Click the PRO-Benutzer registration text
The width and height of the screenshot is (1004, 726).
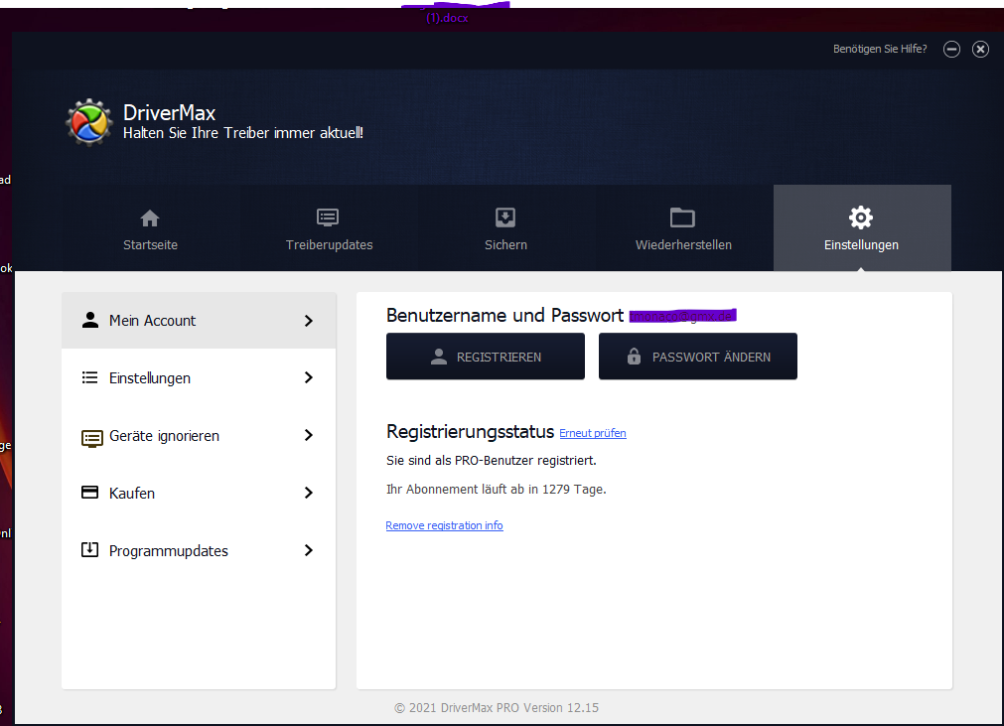coord(492,460)
